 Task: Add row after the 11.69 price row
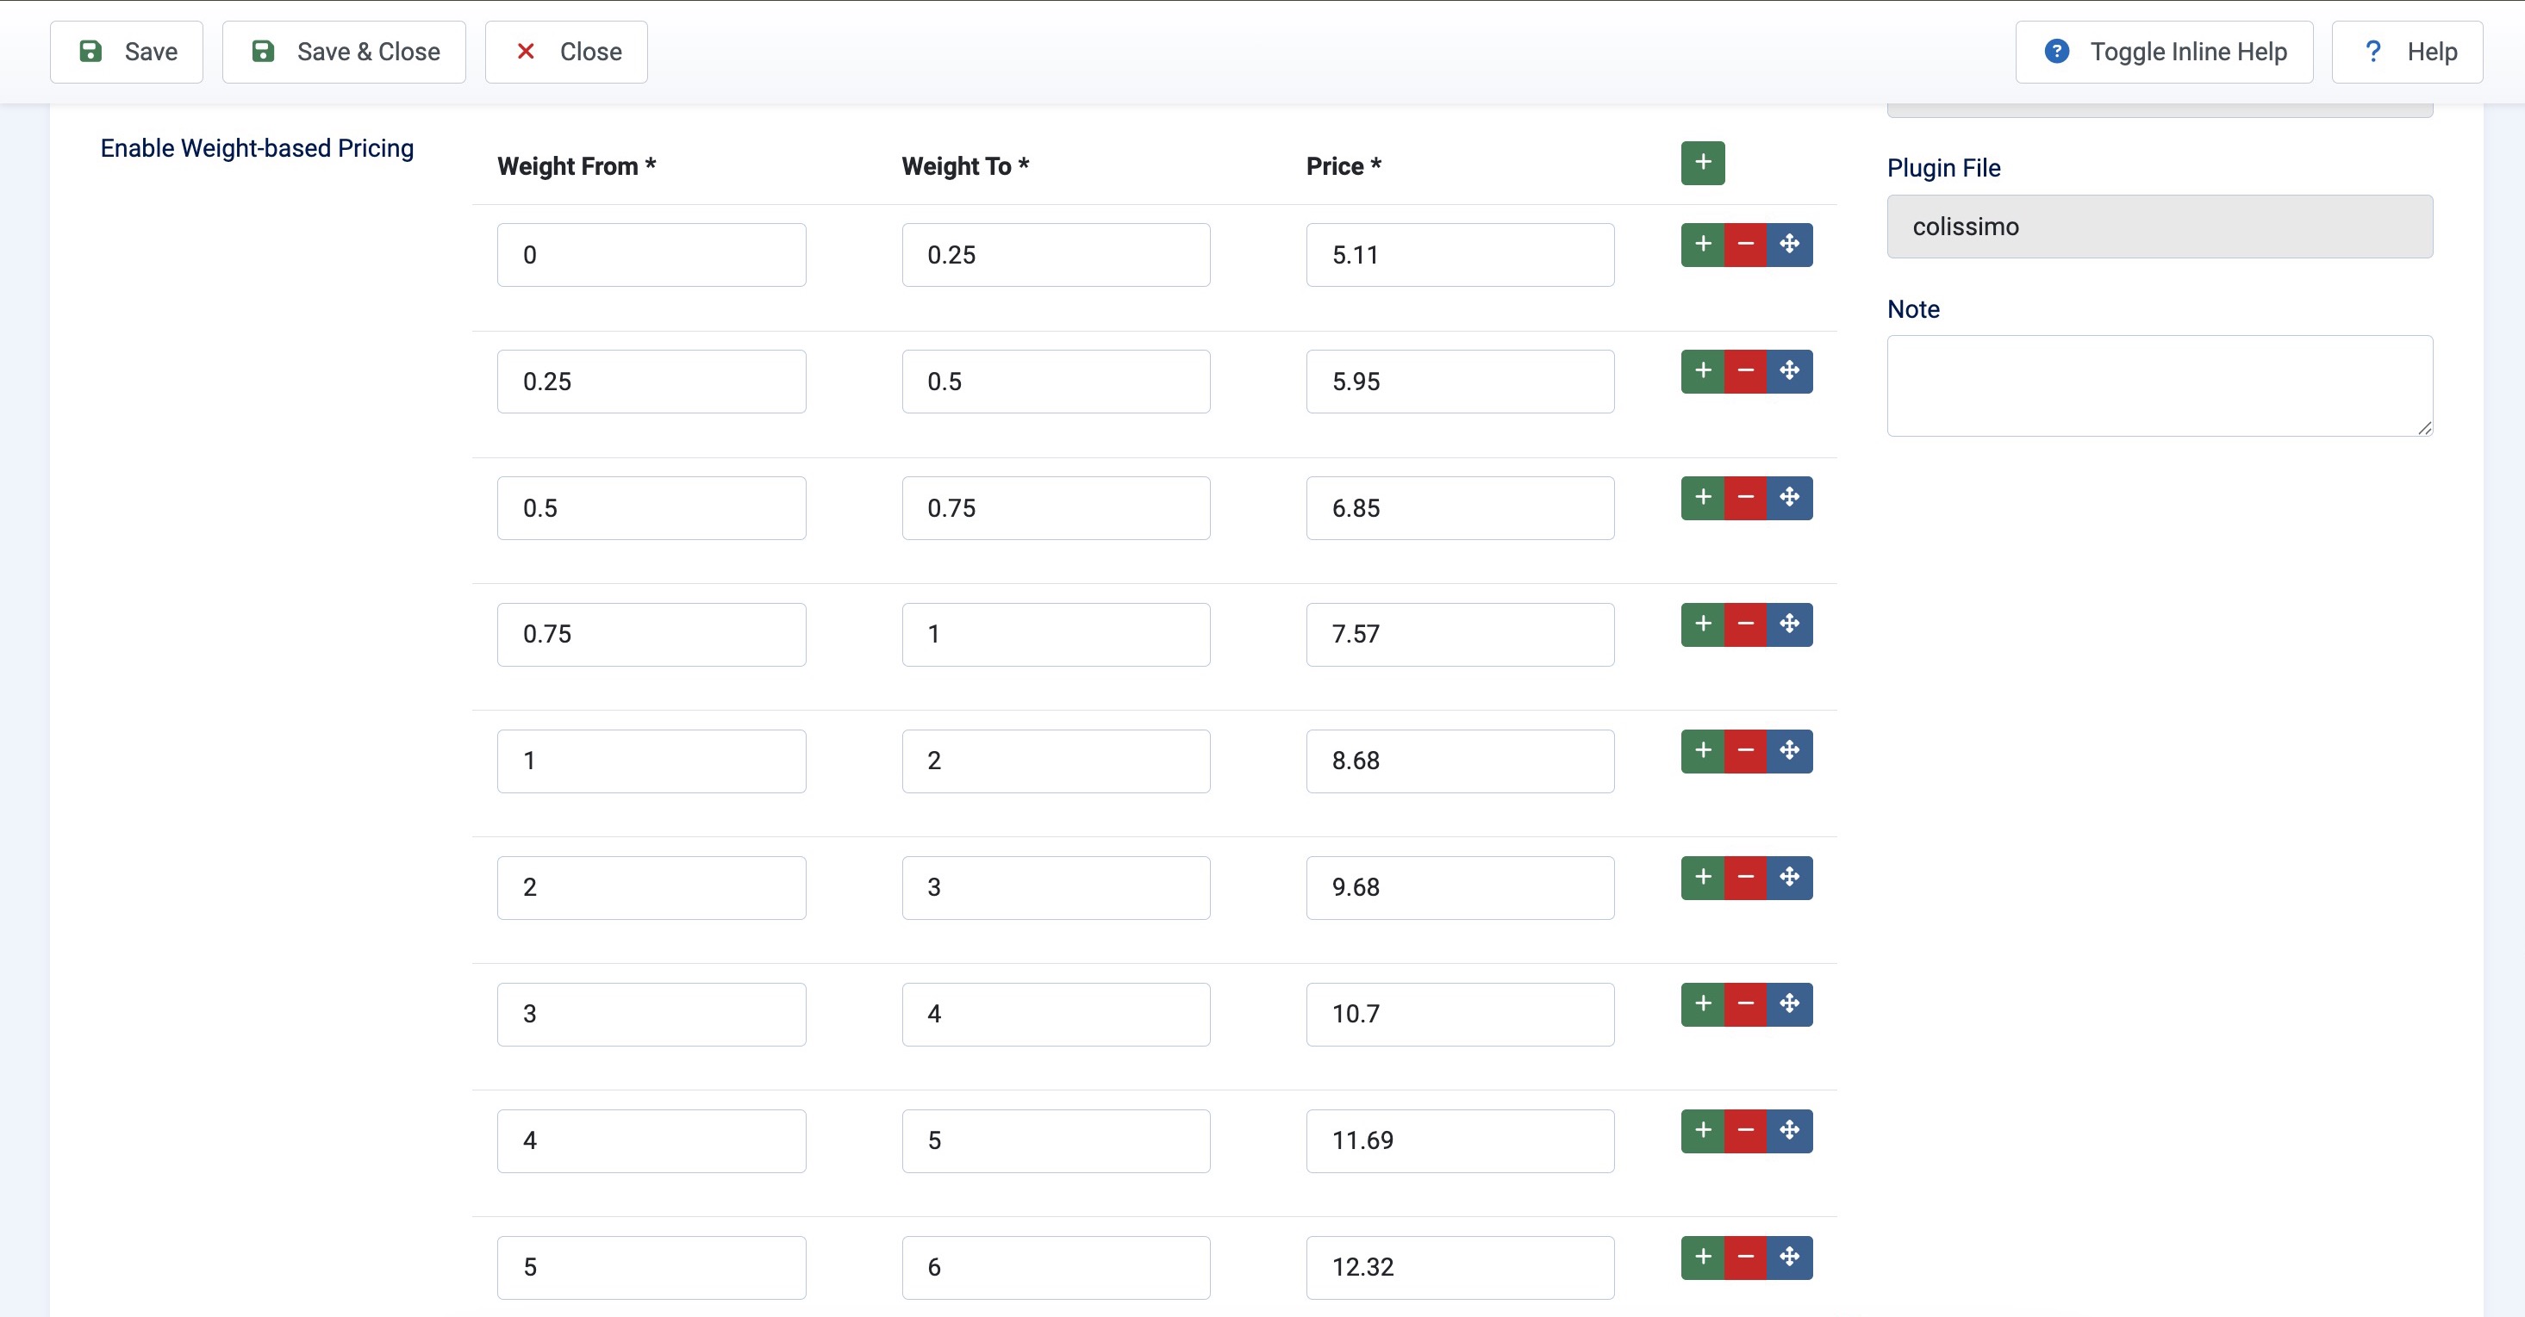coord(1703,1130)
